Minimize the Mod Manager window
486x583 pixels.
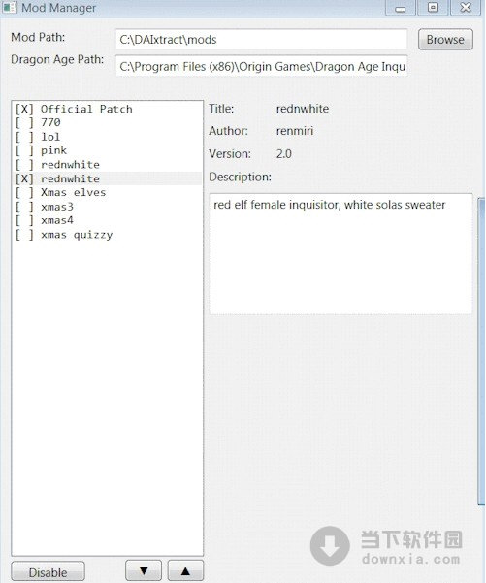(x=400, y=8)
